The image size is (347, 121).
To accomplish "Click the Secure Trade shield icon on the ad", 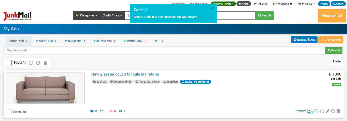I will click(316, 111).
